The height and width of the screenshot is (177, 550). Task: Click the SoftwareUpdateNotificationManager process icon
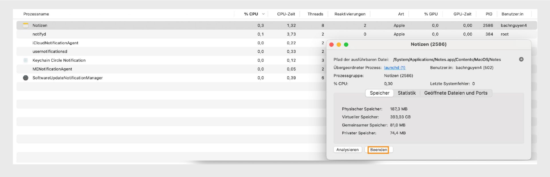25,78
